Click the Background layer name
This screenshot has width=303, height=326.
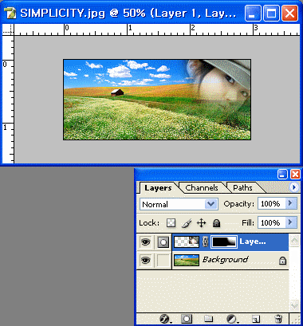pos(225,260)
